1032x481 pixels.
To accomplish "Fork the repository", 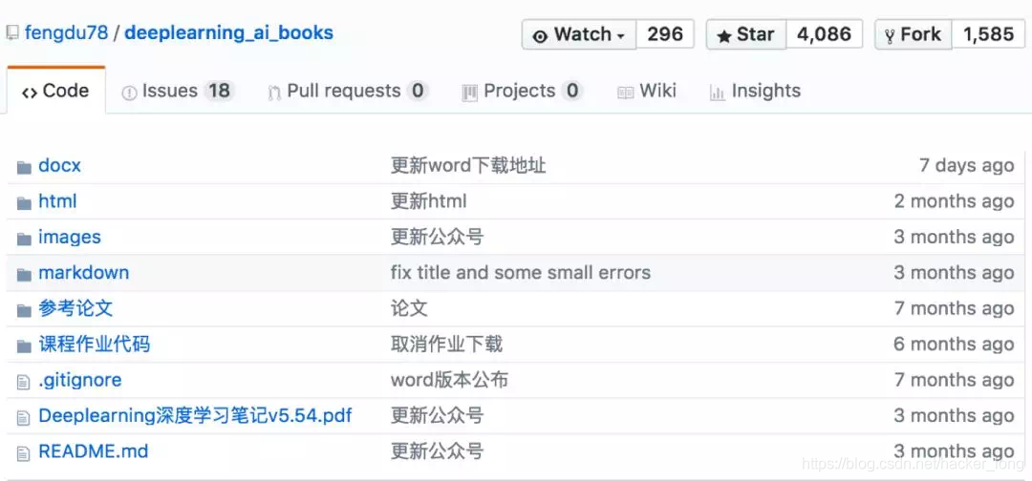I will pos(914,34).
